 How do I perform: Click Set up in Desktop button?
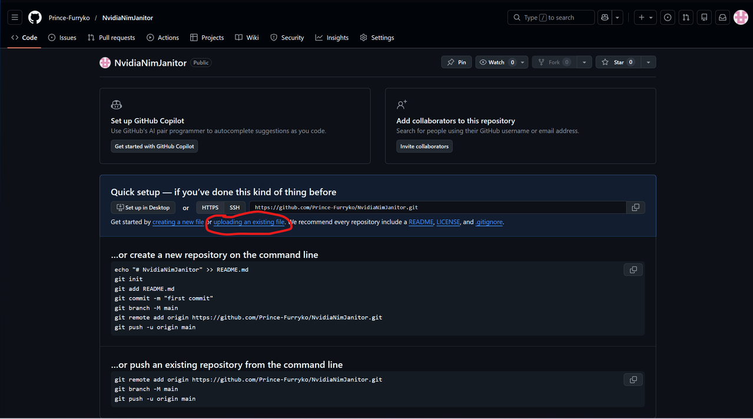pyautogui.click(x=144, y=207)
